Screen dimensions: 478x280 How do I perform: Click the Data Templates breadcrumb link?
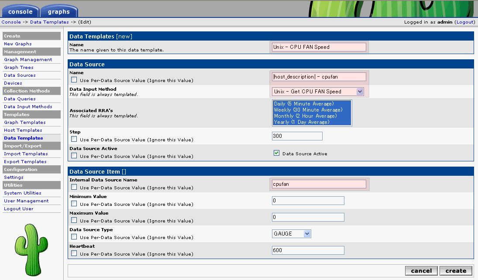49,22
